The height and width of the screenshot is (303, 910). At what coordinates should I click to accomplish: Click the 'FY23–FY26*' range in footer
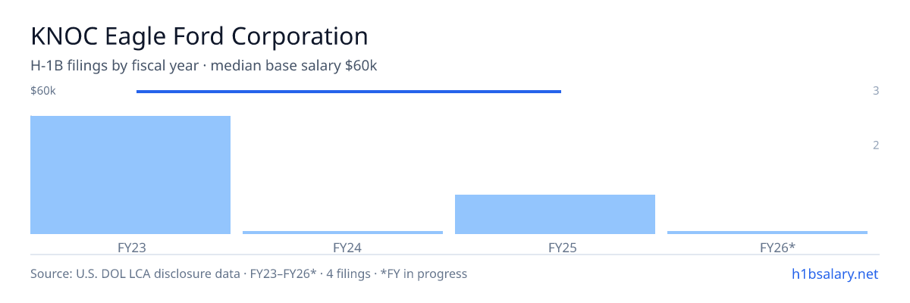click(x=284, y=273)
